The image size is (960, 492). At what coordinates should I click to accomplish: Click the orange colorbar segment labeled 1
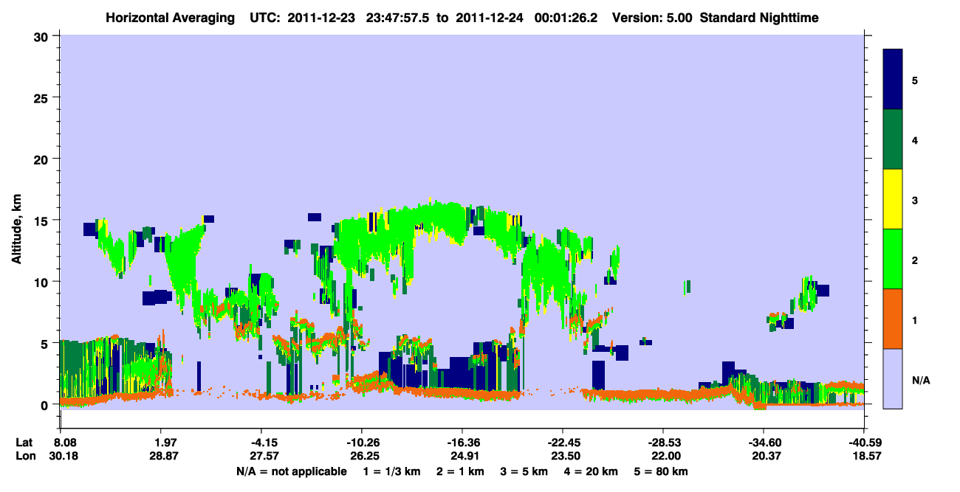click(893, 319)
